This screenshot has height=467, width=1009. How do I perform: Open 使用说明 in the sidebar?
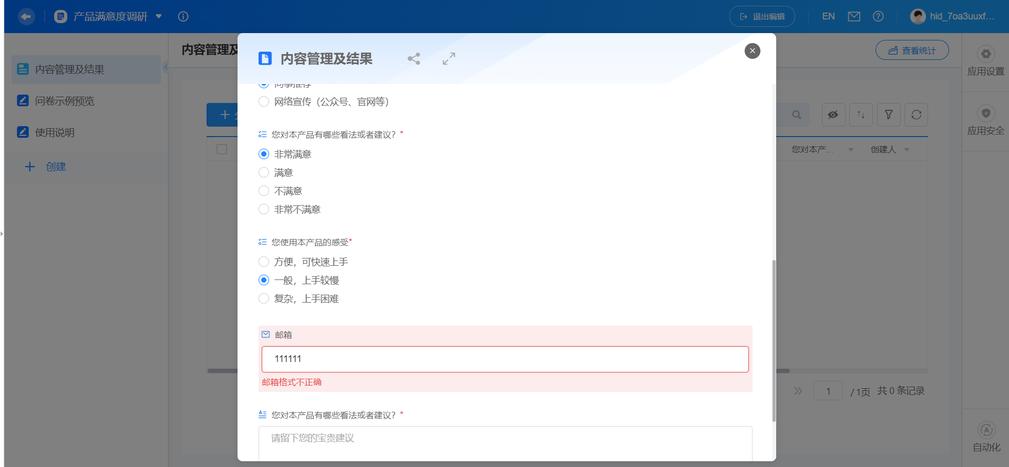click(86, 132)
